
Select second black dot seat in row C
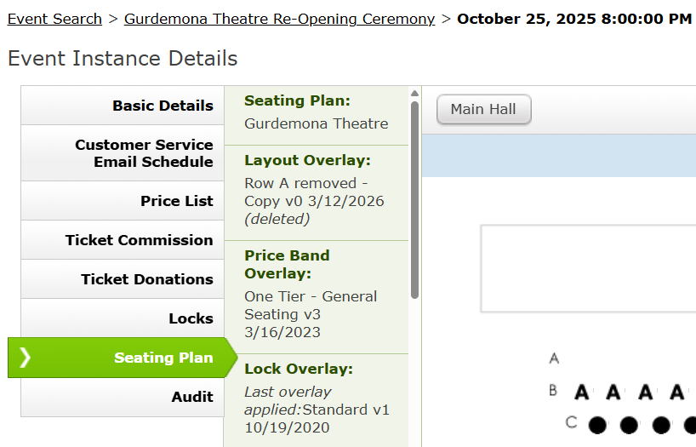coord(629,425)
